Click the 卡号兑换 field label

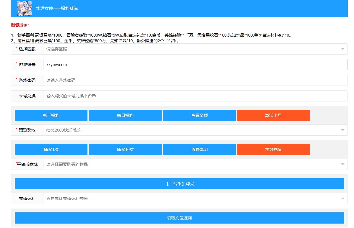(x=27, y=96)
